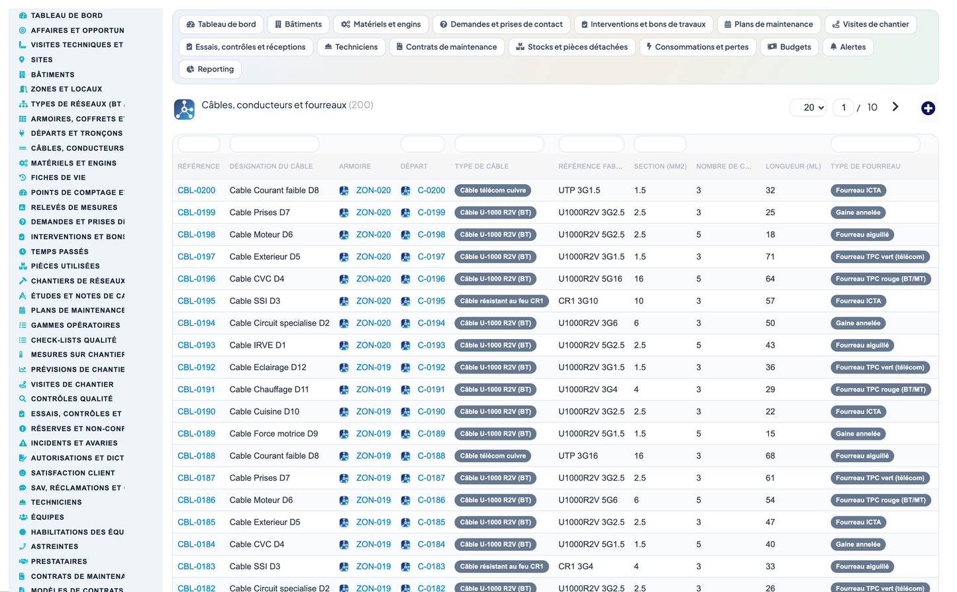Click the armoire icon in row CBL-0200
The image size is (957, 592).
(344, 191)
